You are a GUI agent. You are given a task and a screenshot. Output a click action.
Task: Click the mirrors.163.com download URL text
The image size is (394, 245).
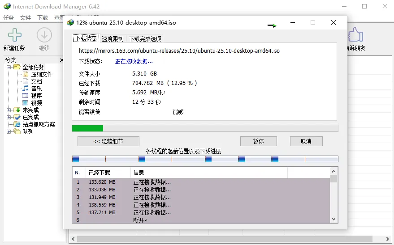click(179, 51)
